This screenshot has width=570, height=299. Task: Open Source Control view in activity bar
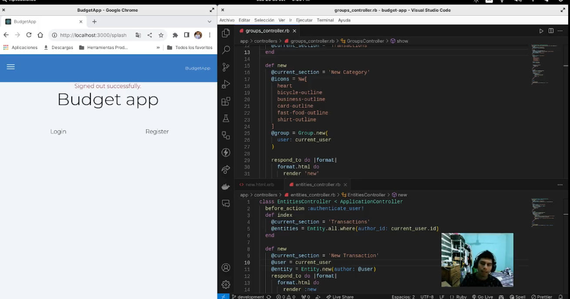tap(226, 67)
